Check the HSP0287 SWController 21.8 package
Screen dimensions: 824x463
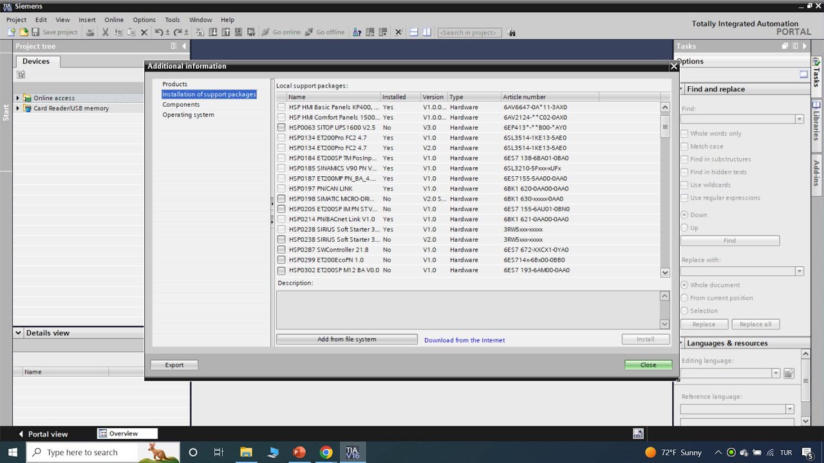(281, 250)
